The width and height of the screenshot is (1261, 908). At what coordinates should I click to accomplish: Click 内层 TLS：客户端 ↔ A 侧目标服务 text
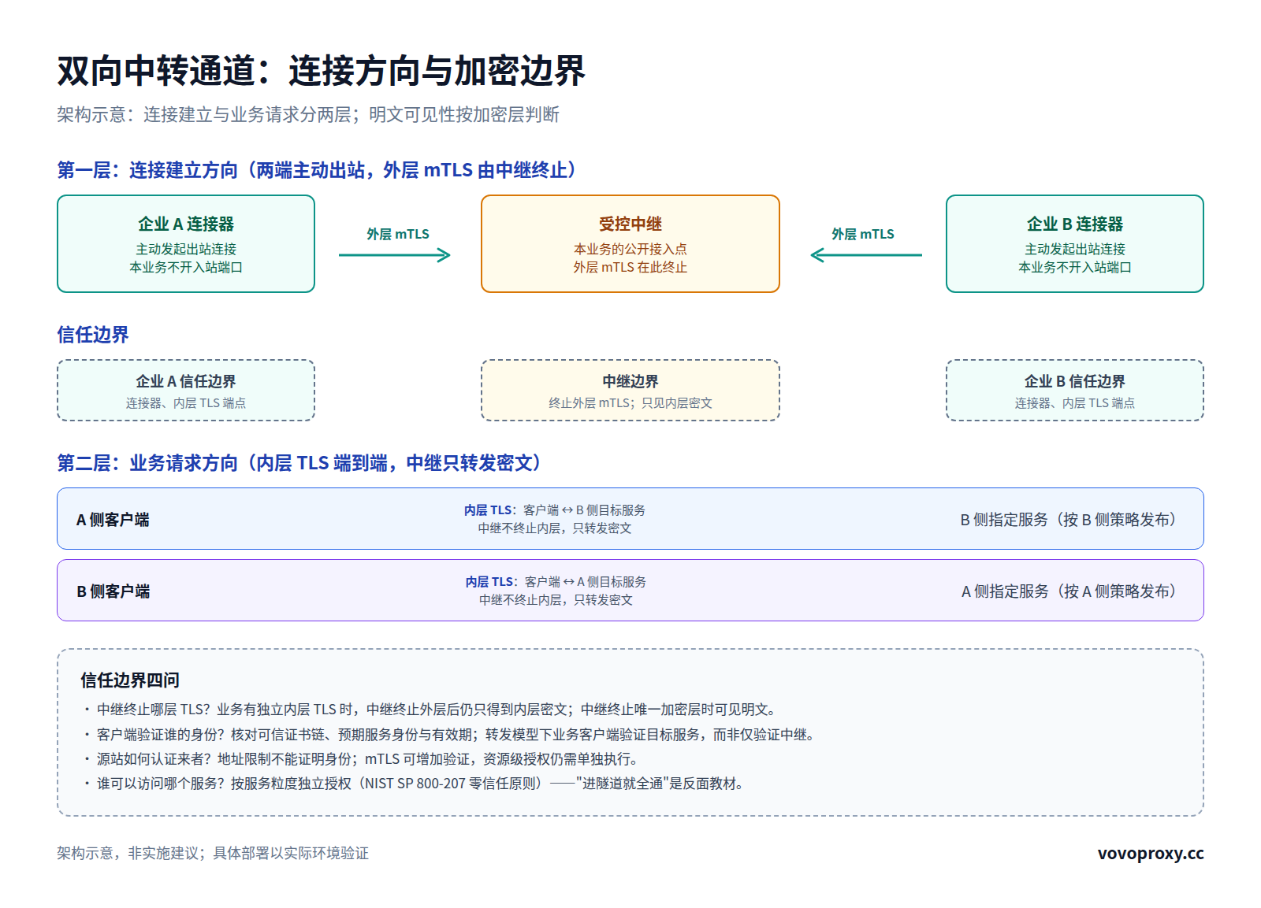pos(556,582)
